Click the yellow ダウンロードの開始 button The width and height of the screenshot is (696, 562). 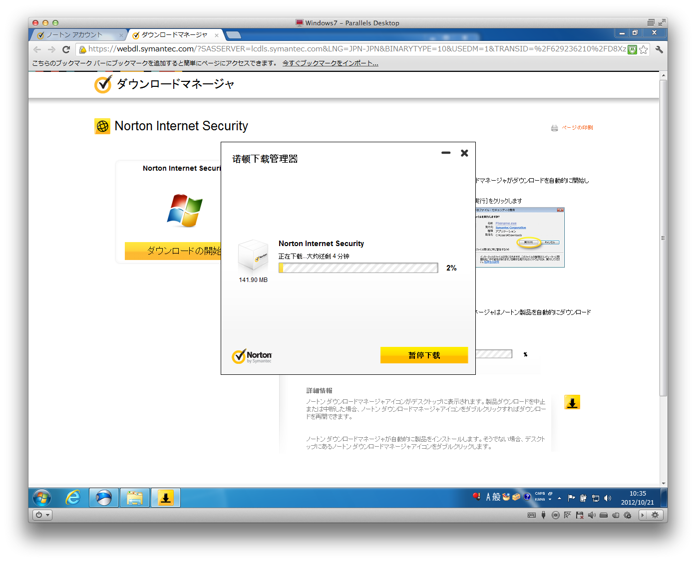click(x=173, y=251)
